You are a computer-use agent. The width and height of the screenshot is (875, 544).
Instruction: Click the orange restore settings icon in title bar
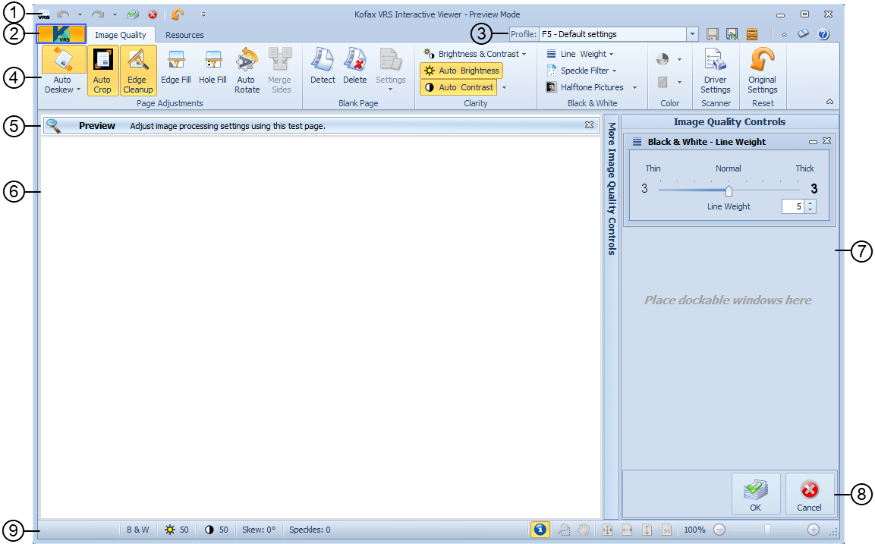pos(178,14)
